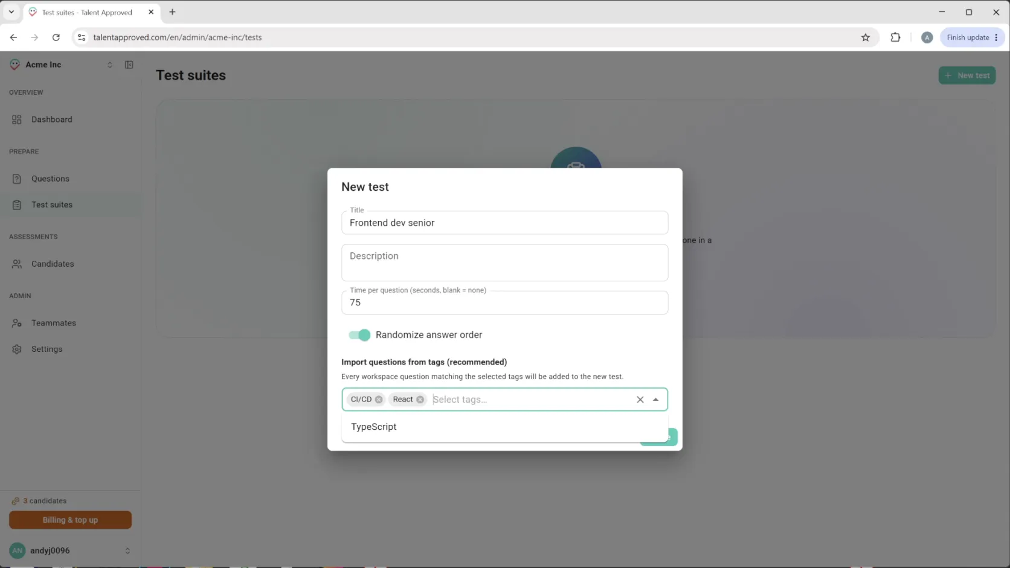Go forward in browser history
Screen dimensions: 1010x568
click(34, 37)
